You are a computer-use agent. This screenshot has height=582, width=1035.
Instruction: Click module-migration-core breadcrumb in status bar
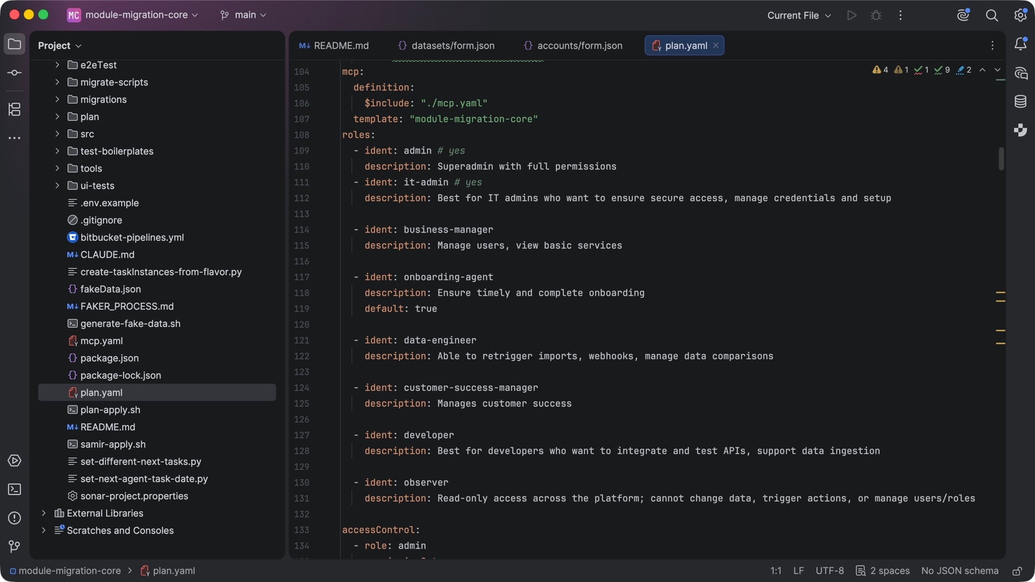click(x=65, y=571)
